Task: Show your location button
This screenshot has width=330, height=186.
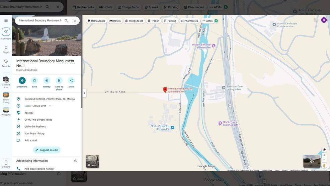Action: click(x=324, y=149)
